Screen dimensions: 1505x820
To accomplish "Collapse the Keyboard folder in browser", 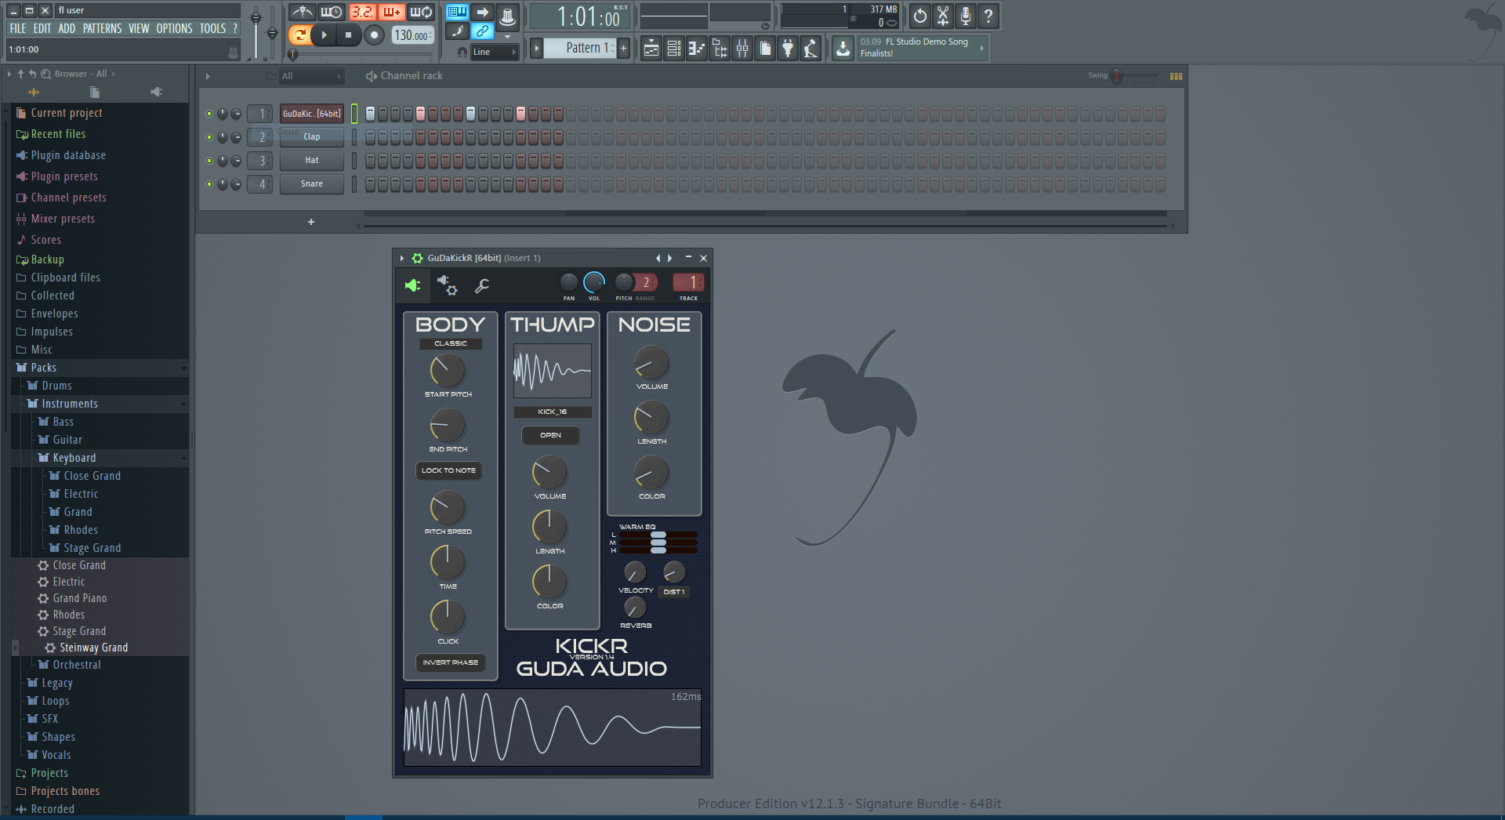I will (74, 458).
